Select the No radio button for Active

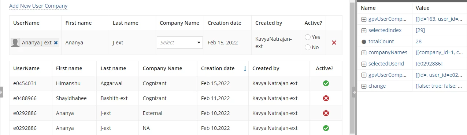[308, 47]
